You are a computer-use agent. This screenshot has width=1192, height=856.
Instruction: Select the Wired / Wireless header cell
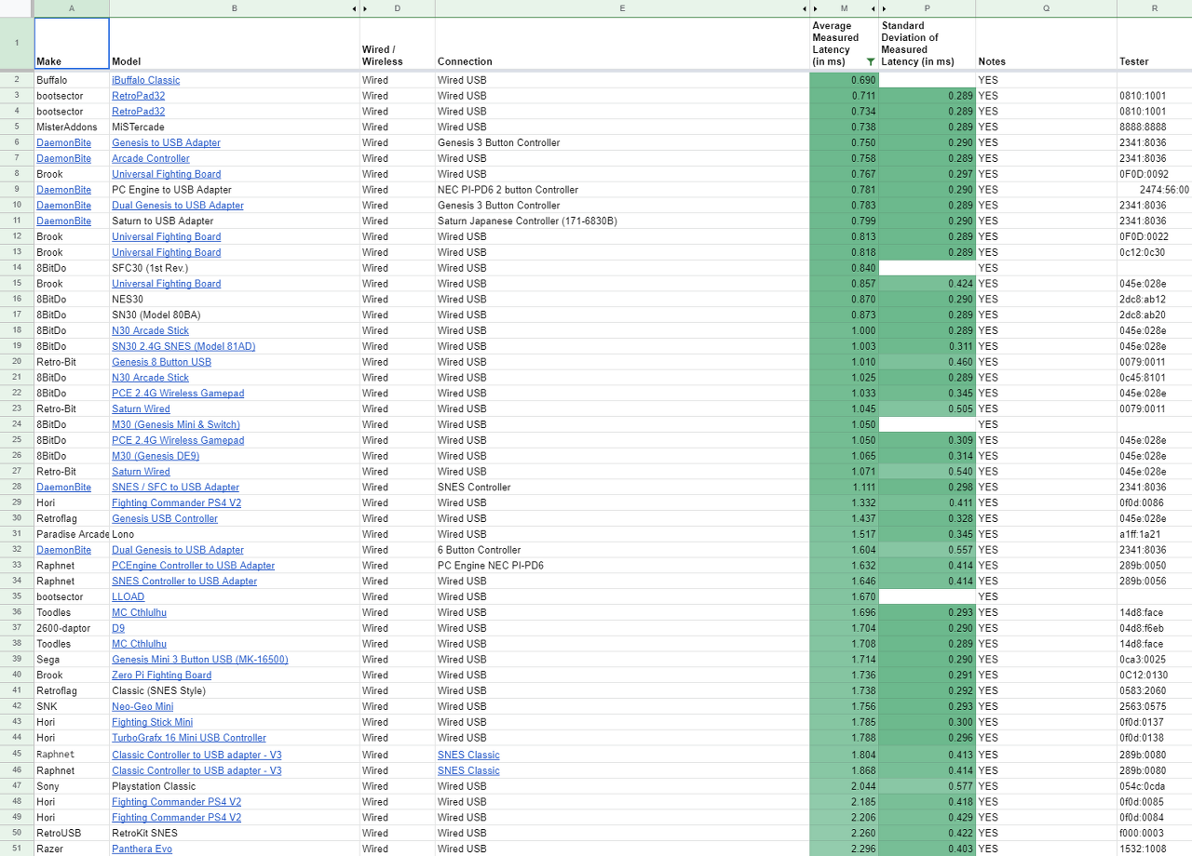click(x=398, y=44)
